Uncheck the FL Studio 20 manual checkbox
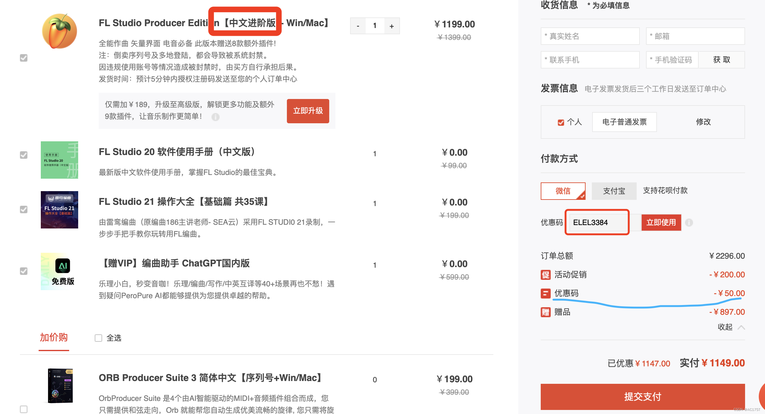 pyautogui.click(x=24, y=155)
